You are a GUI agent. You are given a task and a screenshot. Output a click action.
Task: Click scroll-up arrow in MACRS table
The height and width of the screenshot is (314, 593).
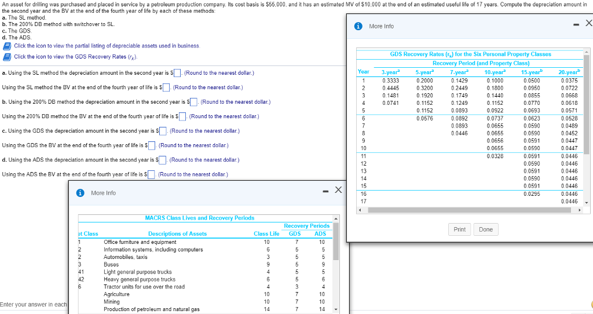tap(335, 218)
